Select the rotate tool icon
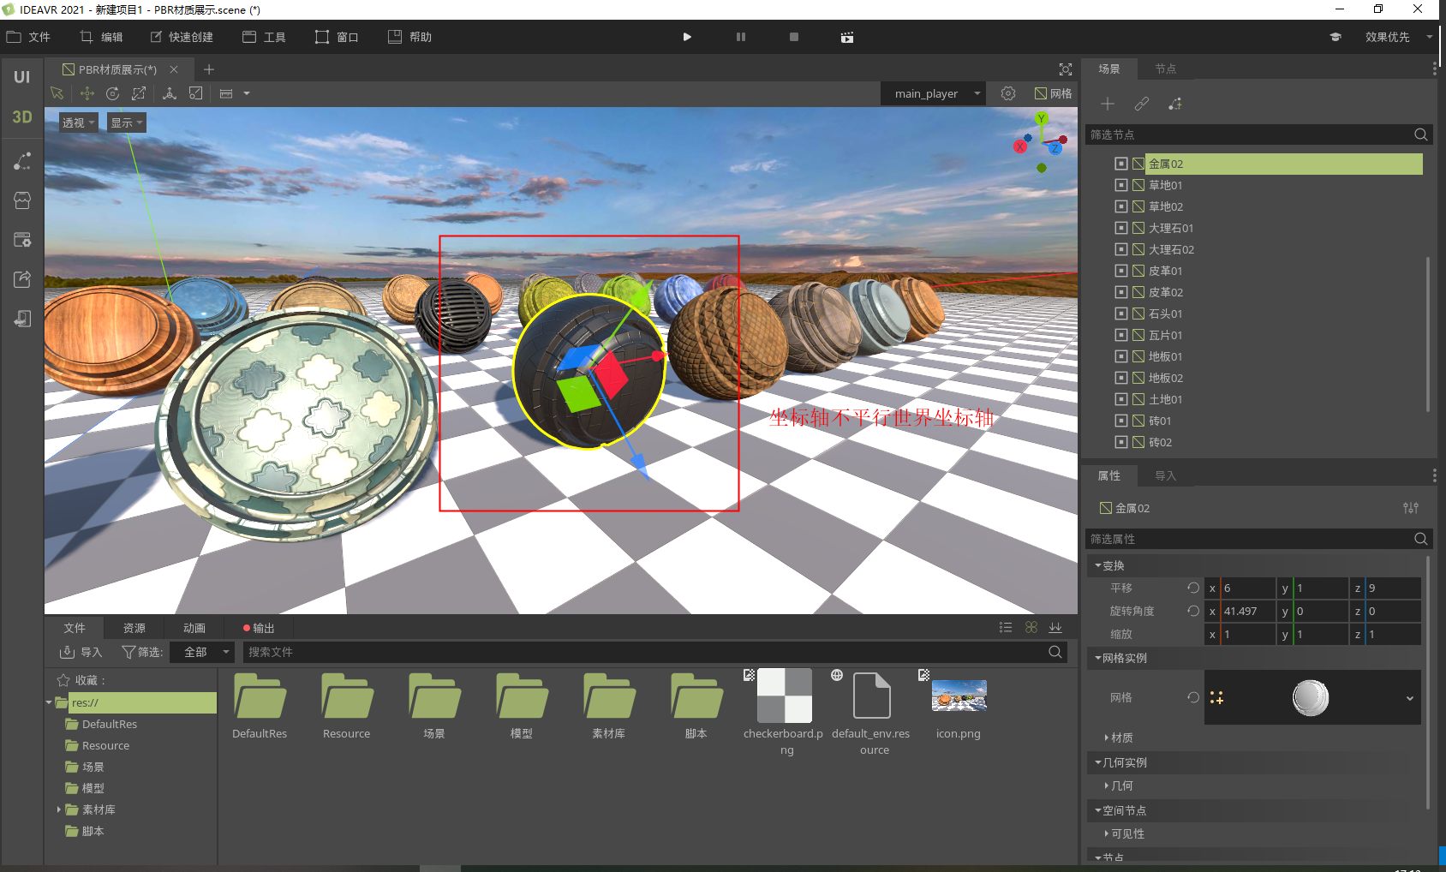 [x=112, y=93]
